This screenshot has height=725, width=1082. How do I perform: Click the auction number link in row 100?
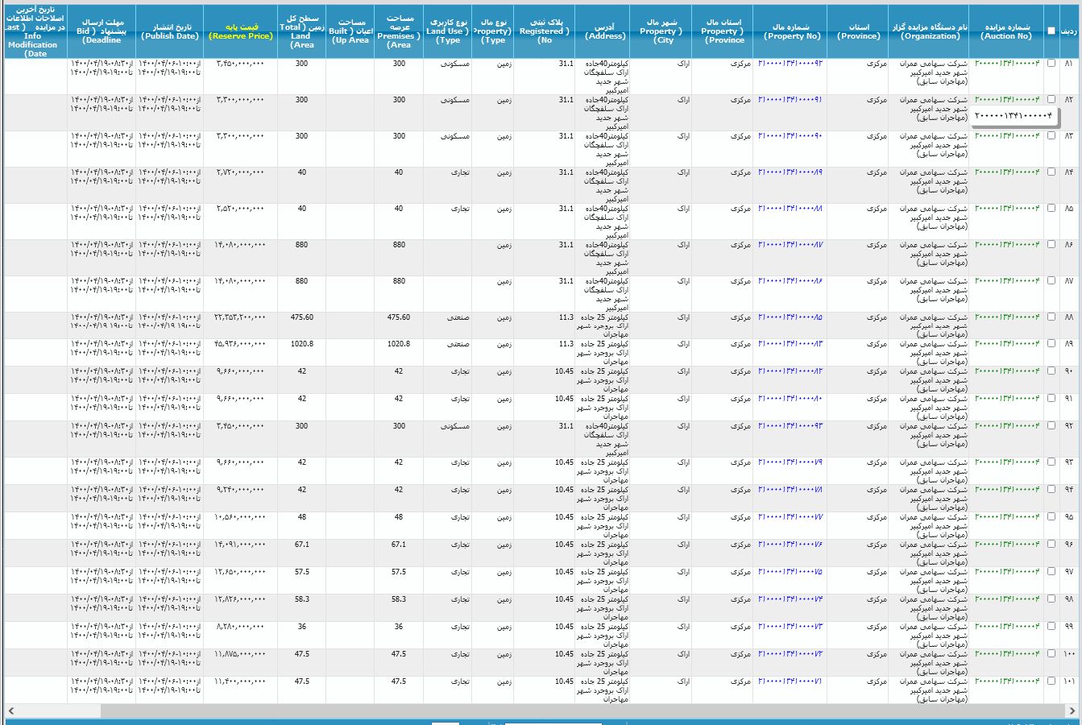click(1007, 654)
